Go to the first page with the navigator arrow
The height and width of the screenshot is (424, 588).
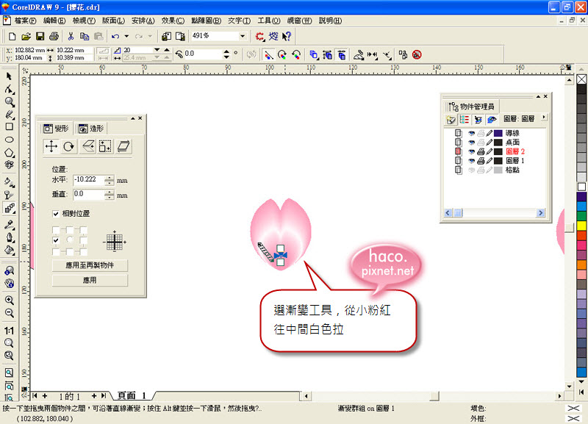coord(35,396)
